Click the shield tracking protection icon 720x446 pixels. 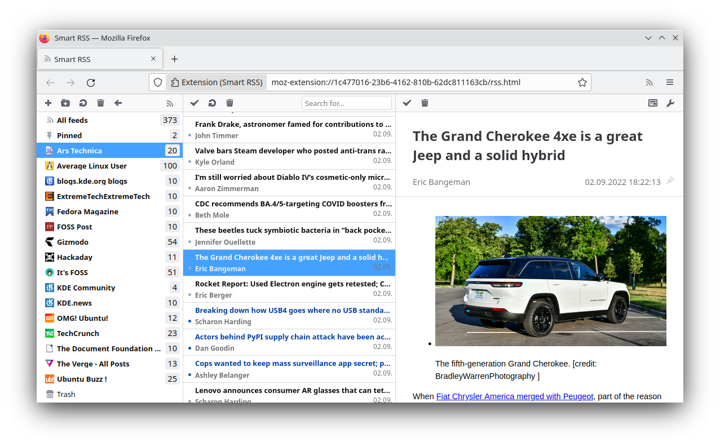[158, 82]
